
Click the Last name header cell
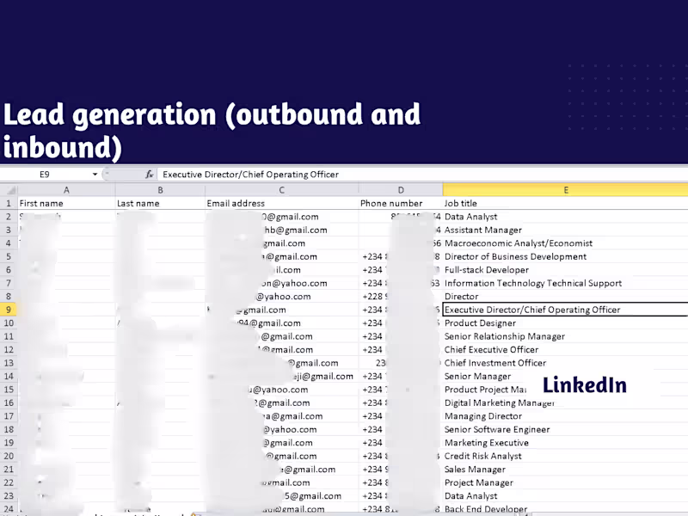[x=160, y=203]
